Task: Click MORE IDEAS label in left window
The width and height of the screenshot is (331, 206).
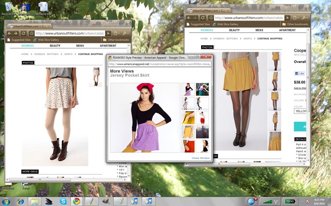Action: [30, 171]
